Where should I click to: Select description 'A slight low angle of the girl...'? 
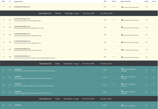click(33, 93)
